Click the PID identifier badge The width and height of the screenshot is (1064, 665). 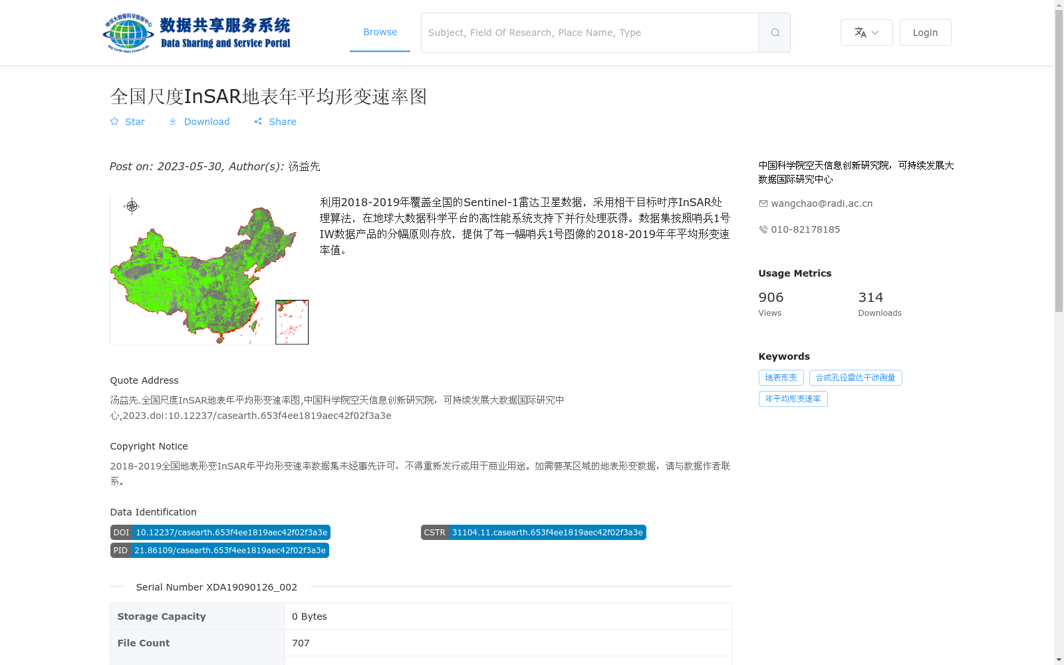[219, 551]
